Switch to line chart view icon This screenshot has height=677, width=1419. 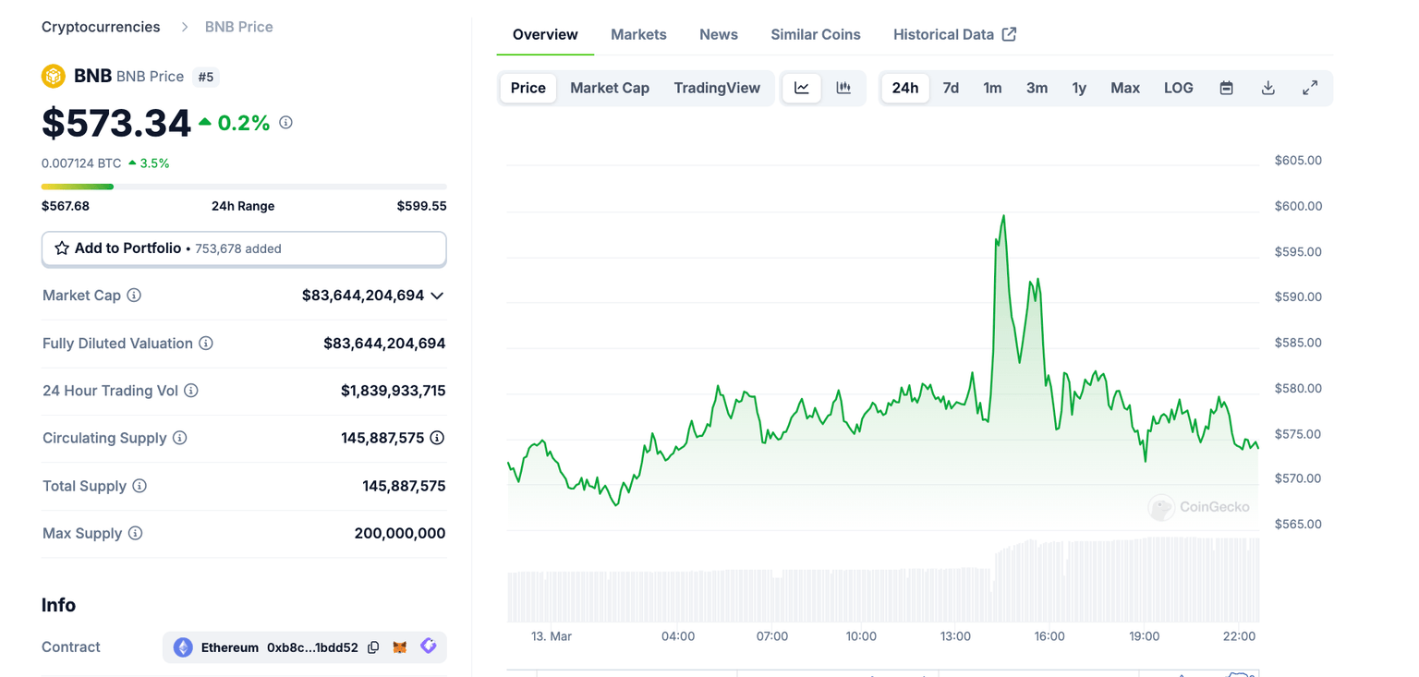tap(801, 88)
